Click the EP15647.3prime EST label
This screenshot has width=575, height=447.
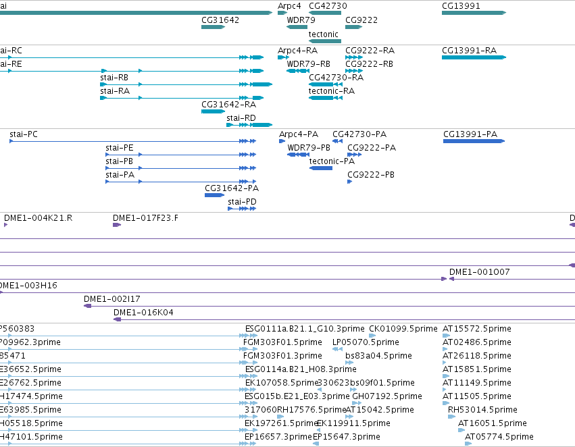pos(346,437)
